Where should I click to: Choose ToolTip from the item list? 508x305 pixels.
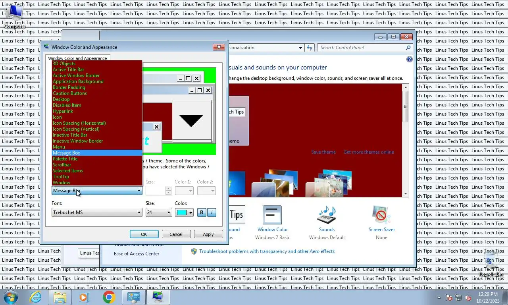(97, 177)
